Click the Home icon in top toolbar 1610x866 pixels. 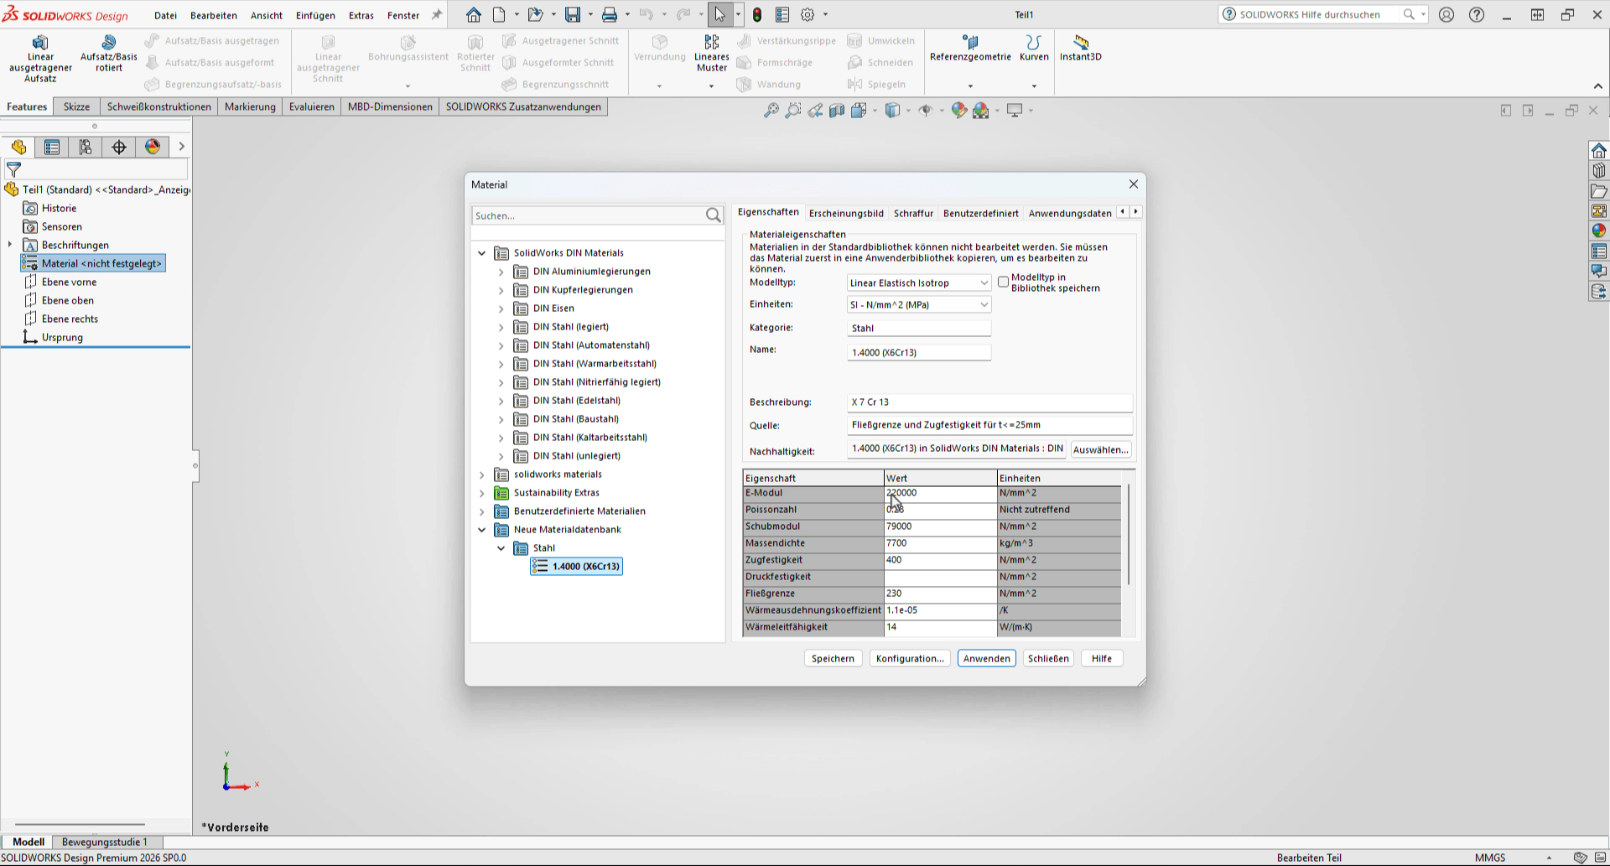pos(474,15)
